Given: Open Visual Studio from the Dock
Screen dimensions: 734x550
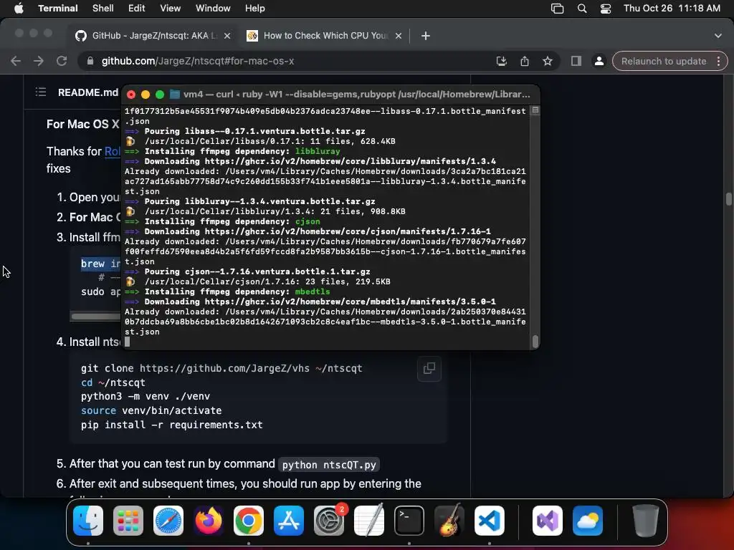Looking at the screenshot, I should (547, 521).
